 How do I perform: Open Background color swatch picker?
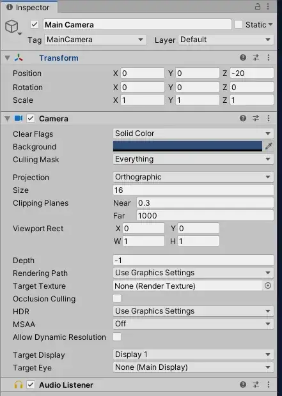(x=187, y=146)
